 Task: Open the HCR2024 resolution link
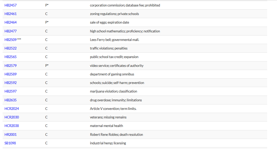click(x=12, y=109)
